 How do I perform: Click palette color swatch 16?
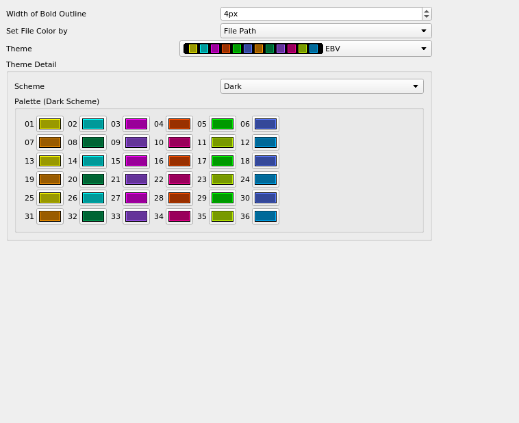tap(179, 161)
